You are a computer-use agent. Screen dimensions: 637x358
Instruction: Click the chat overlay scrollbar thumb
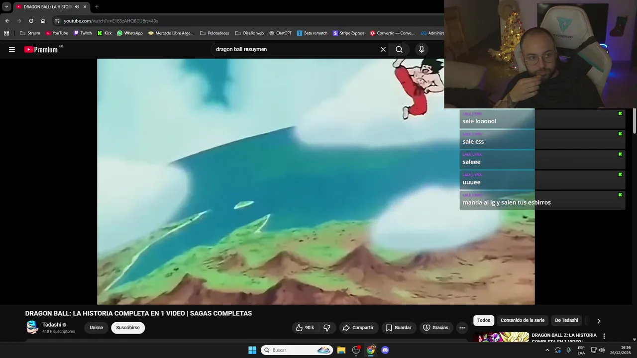(x=635, y=121)
